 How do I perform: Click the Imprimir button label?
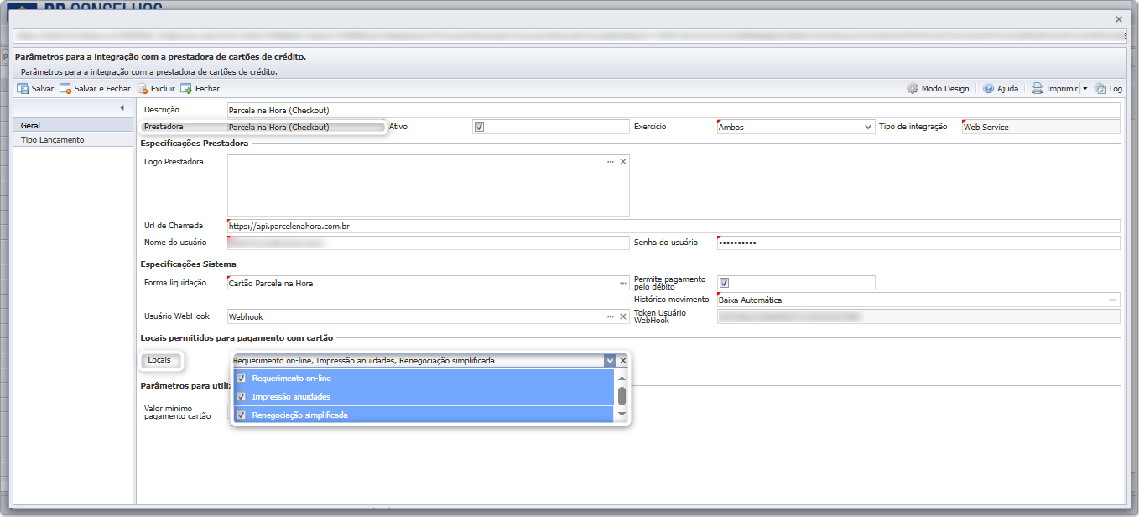1062,88
